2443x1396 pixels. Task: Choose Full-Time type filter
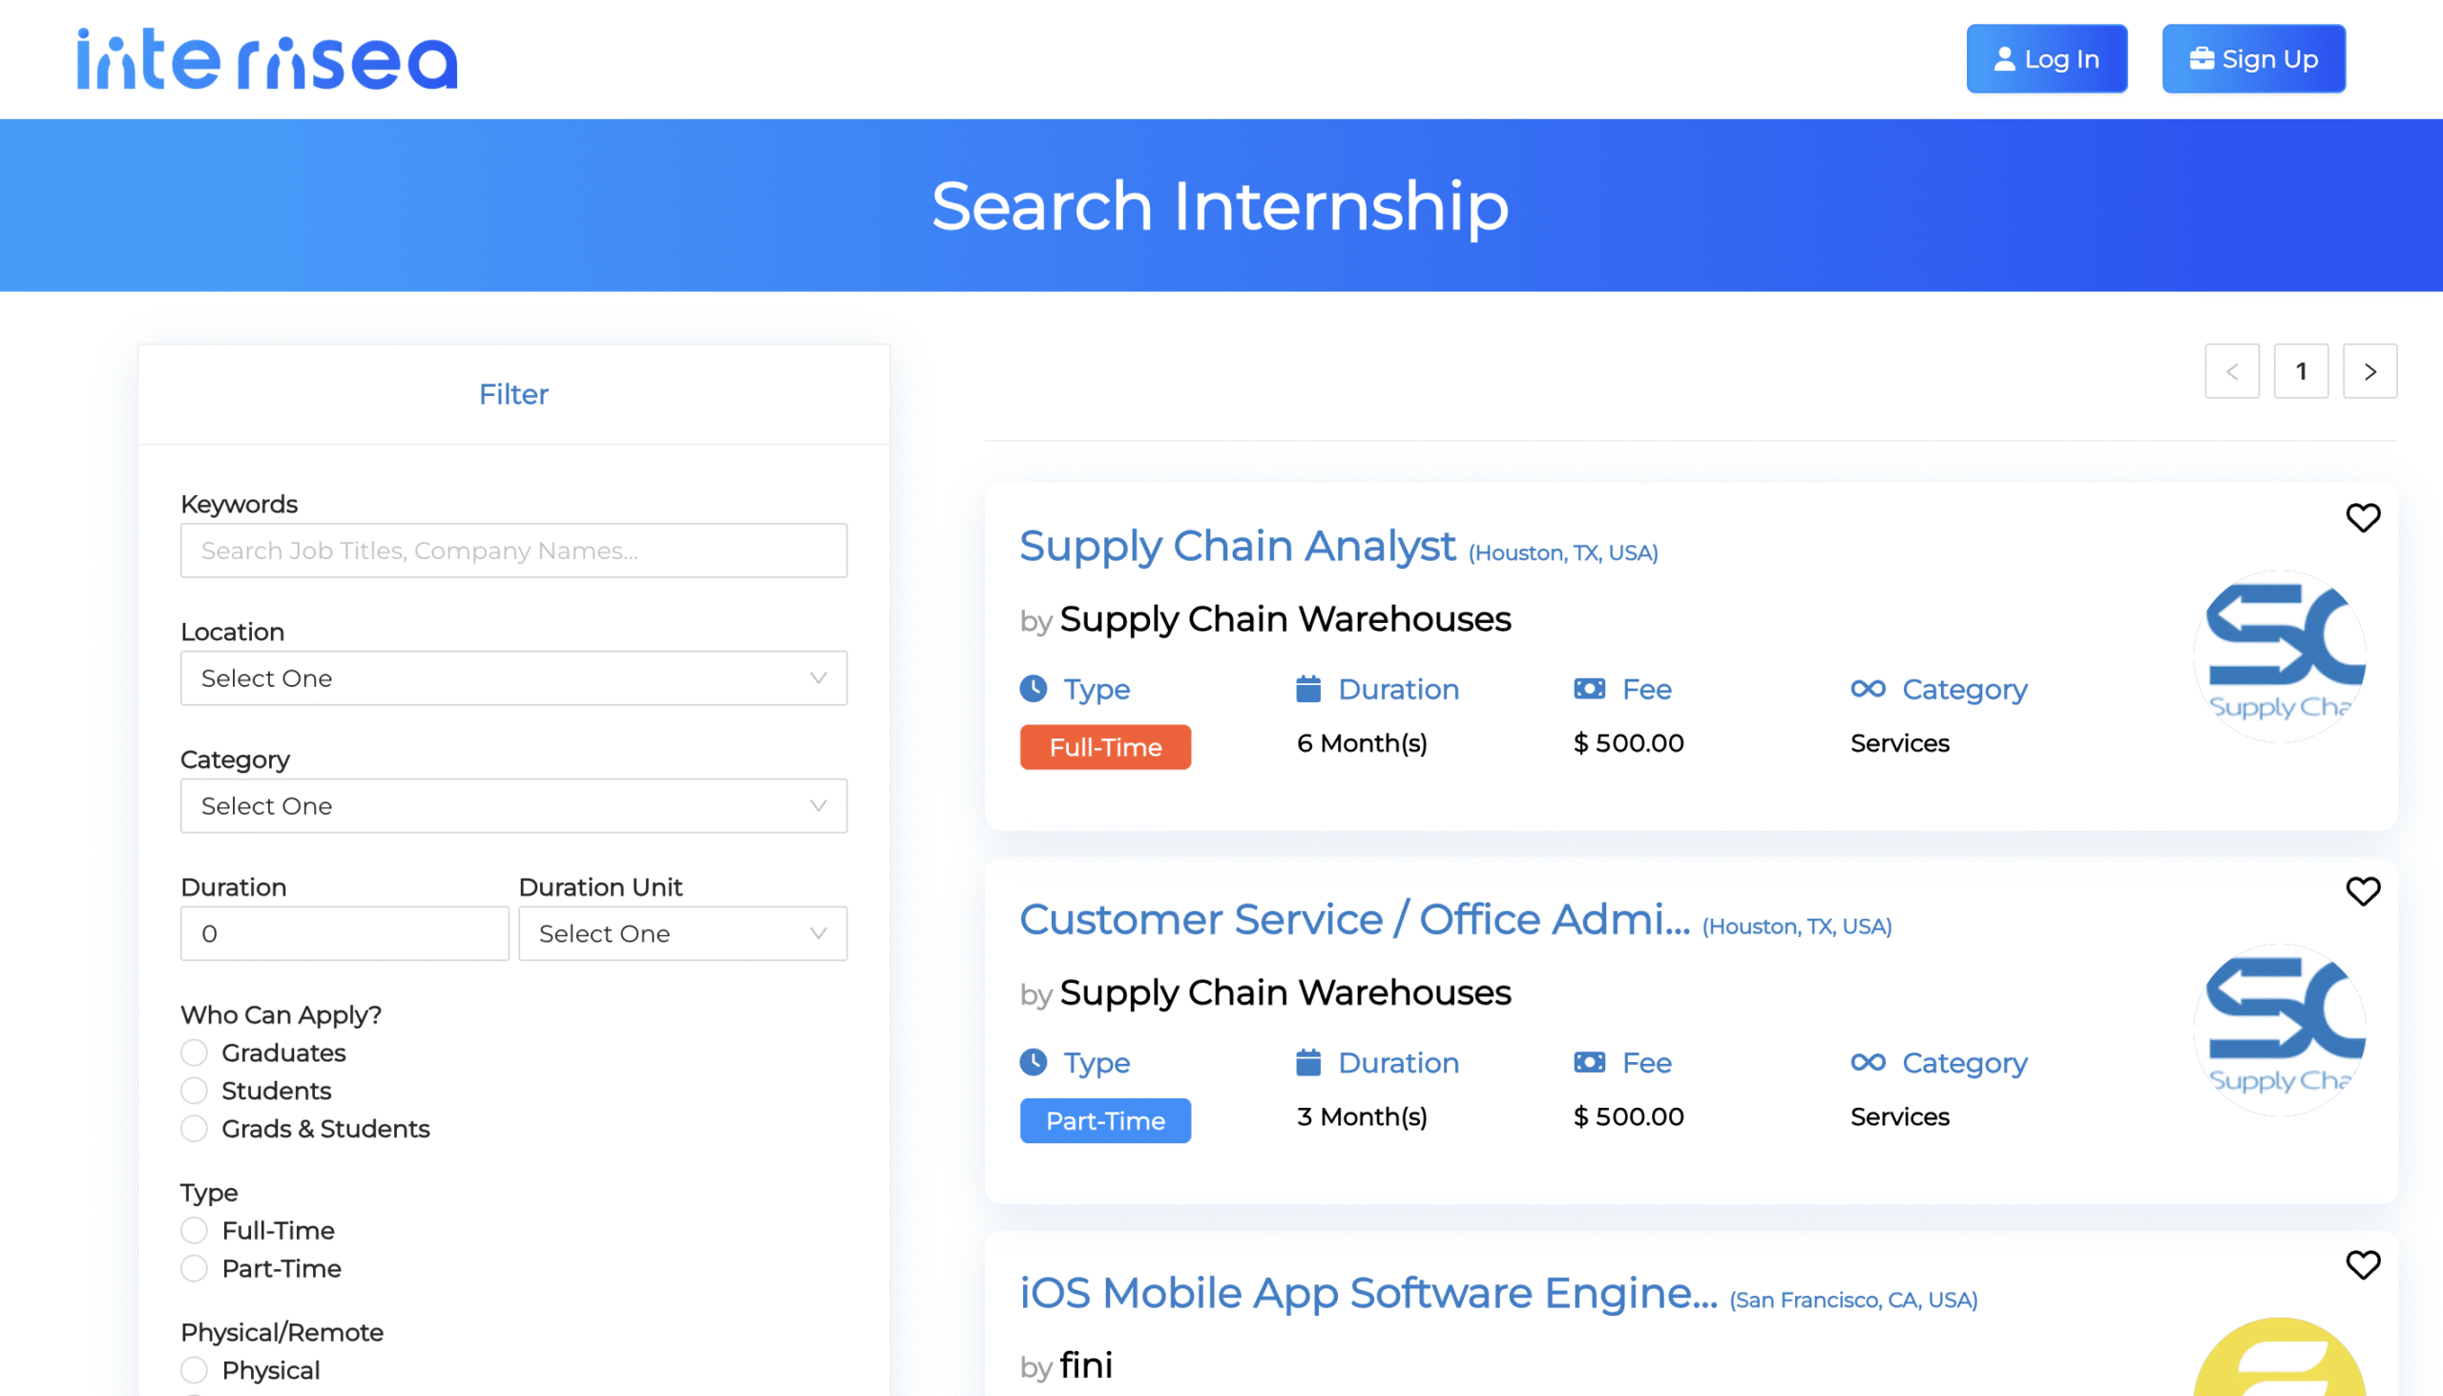point(195,1230)
